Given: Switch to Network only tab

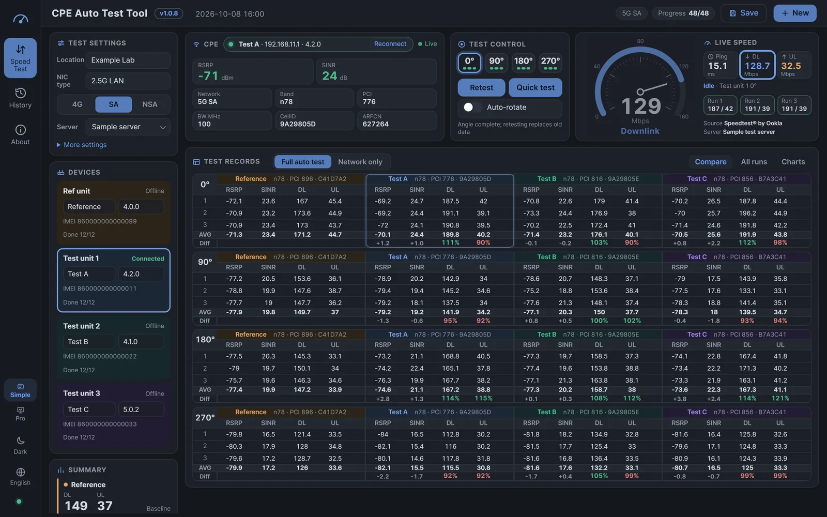Looking at the screenshot, I should pos(360,162).
